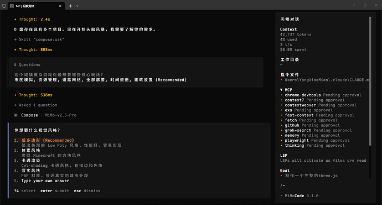Select option 4 写实风格
Image resolution: width=382 pixels, height=205 pixels.
[27, 171]
